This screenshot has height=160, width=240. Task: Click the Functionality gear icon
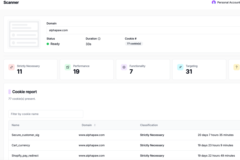124,67
